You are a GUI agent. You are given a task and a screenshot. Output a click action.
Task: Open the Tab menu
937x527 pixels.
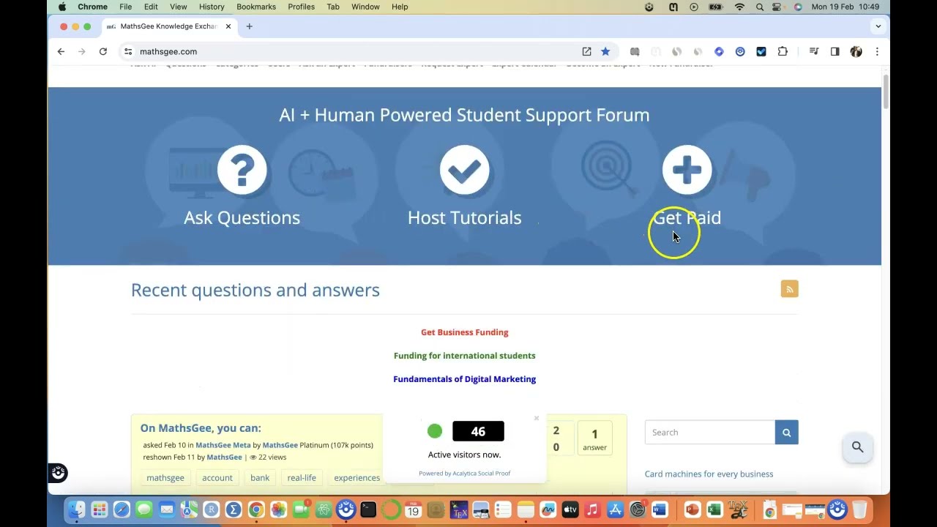point(333,7)
